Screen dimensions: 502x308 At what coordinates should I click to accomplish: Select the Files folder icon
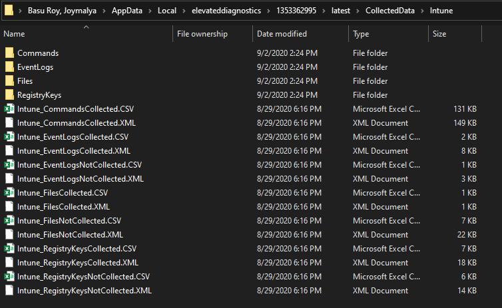click(9, 81)
